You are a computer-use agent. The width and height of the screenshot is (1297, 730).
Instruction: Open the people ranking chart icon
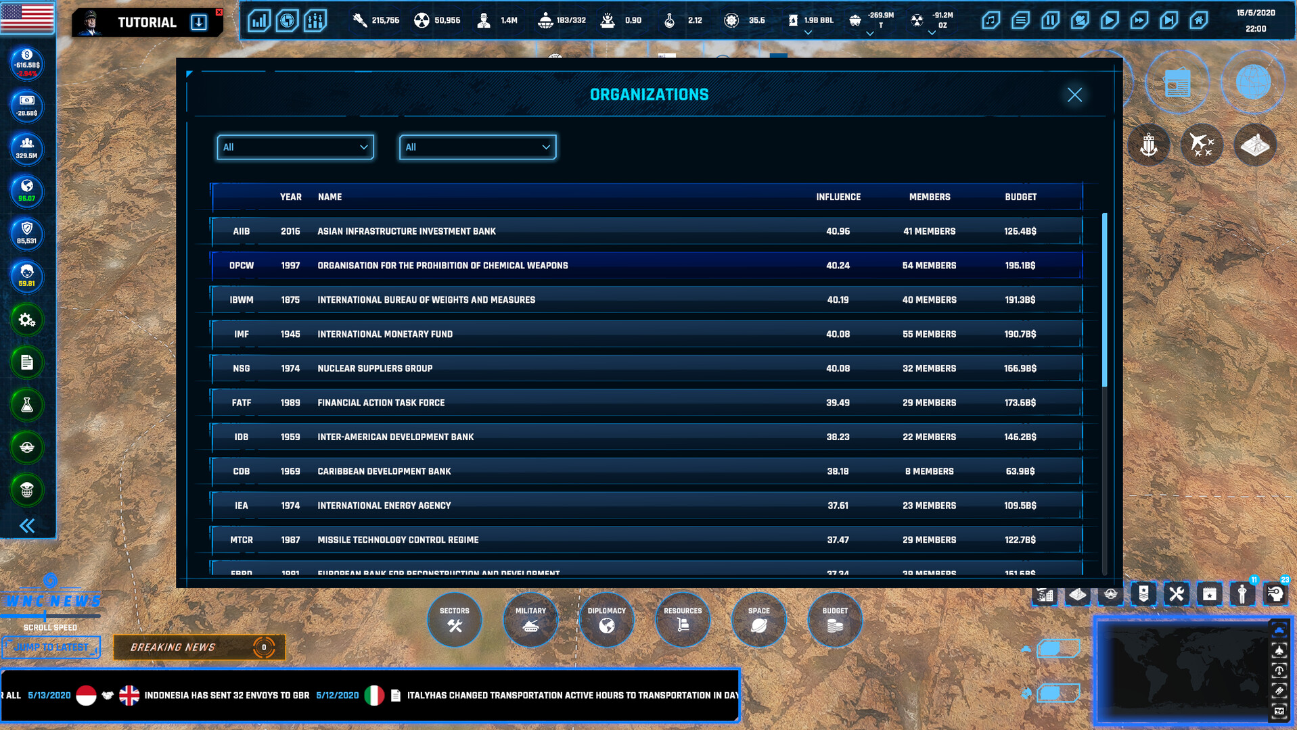pyautogui.click(x=315, y=20)
